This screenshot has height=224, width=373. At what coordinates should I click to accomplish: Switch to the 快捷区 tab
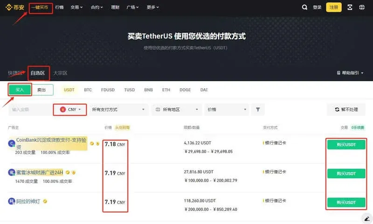coord(15,73)
